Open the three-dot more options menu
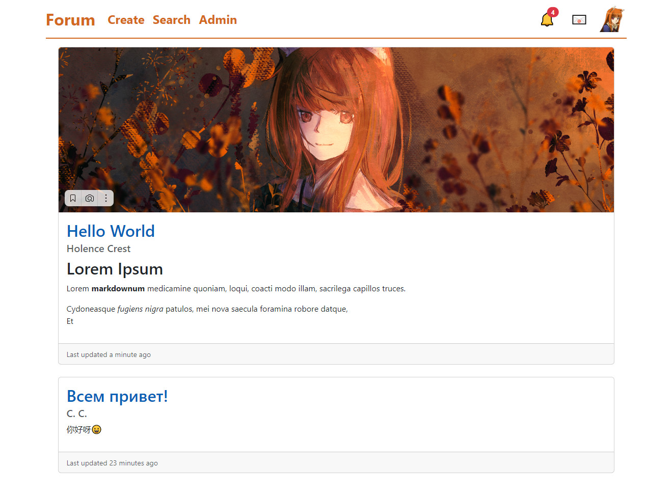The height and width of the screenshot is (496, 672). point(106,198)
